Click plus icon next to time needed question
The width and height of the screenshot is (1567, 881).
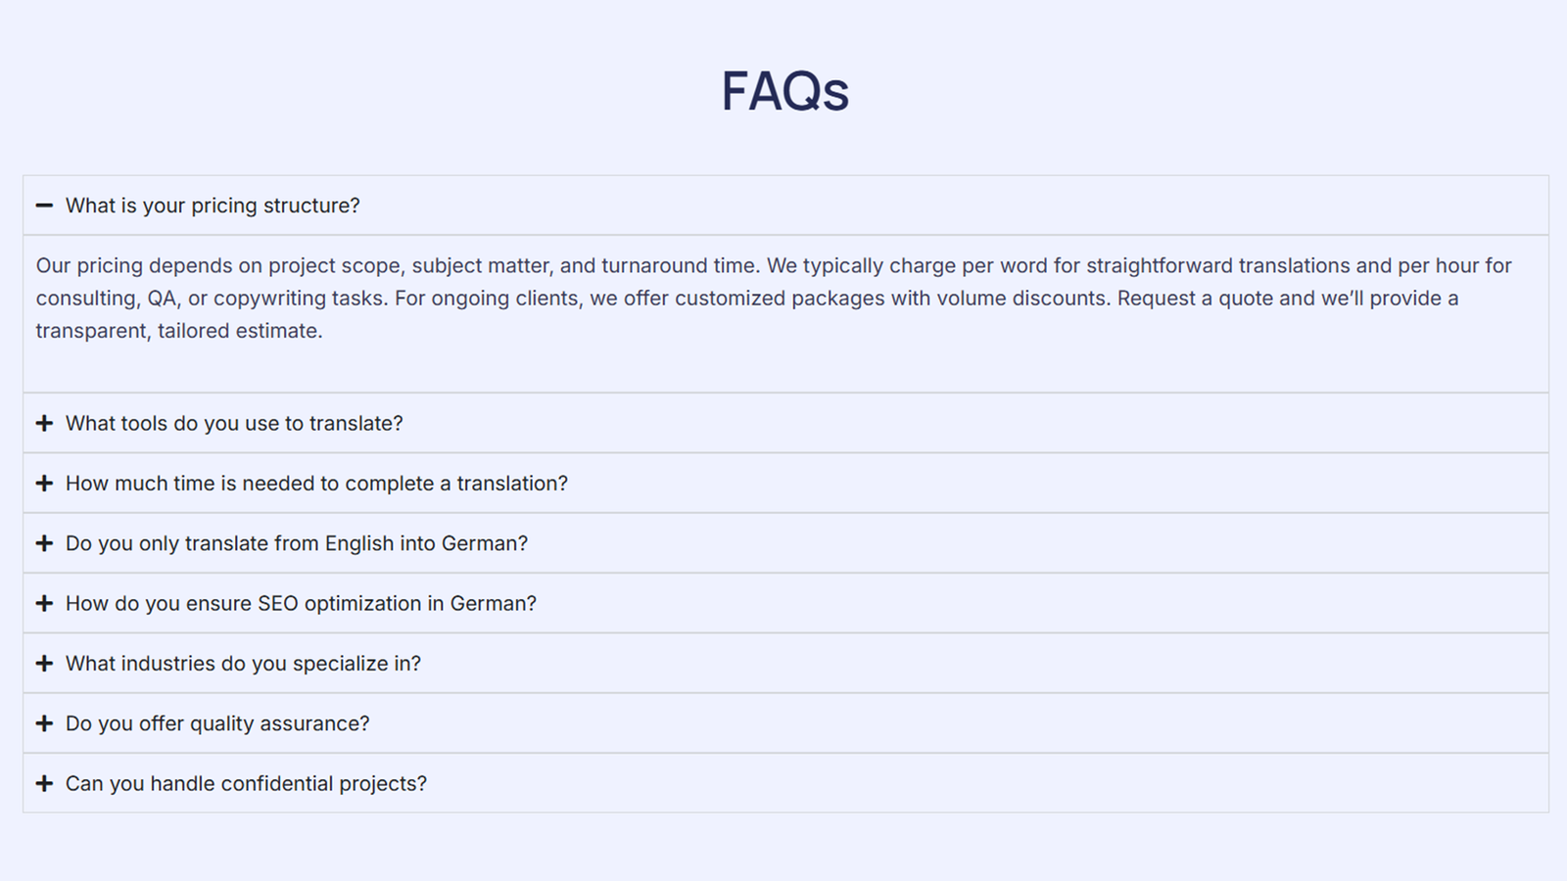tap(44, 484)
